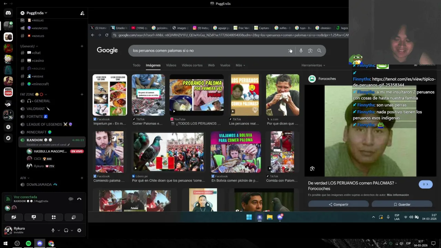The width and height of the screenshot is (441, 248).
Task: Open Chrome from Windows taskbar
Action: 51,244
